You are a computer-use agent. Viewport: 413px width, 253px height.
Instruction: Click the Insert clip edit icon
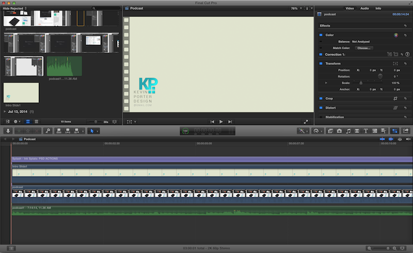click(x=68, y=131)
